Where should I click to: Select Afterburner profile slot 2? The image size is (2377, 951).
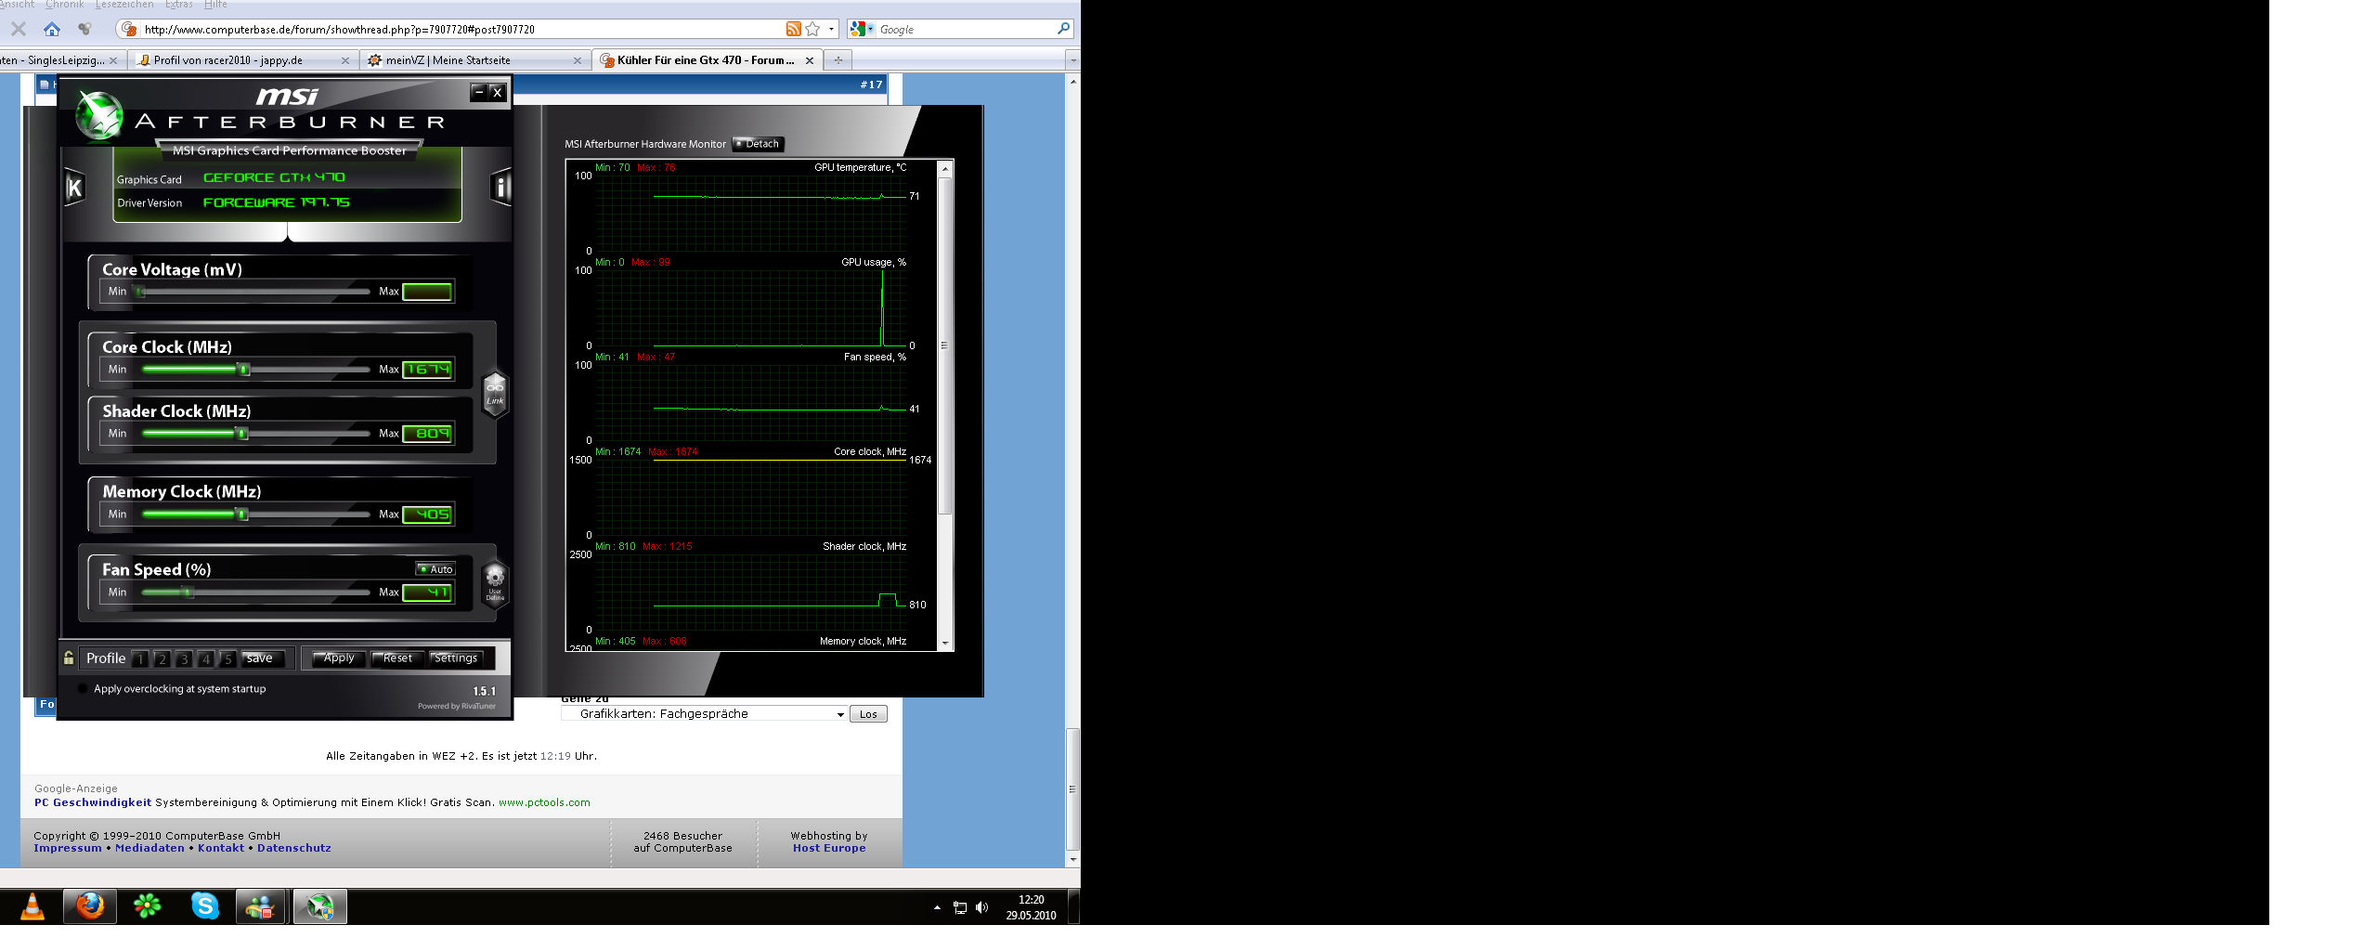(162, 658)
